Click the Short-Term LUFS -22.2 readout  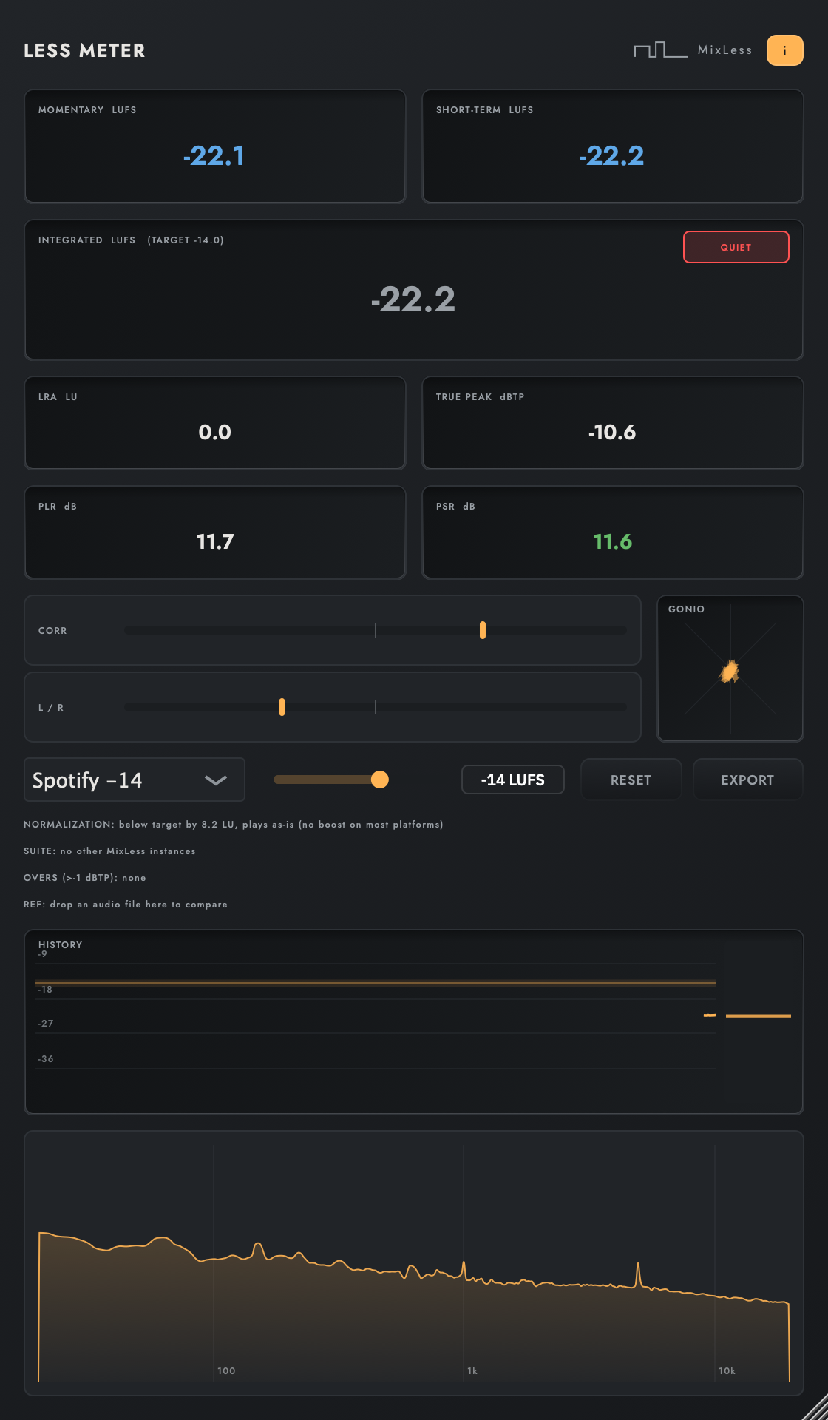(x=612, y=156)
